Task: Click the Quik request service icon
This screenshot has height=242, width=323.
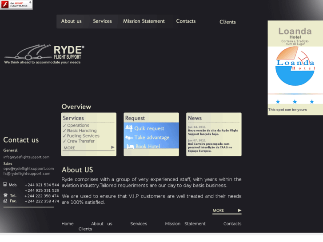Action: [x=129, y=128]
